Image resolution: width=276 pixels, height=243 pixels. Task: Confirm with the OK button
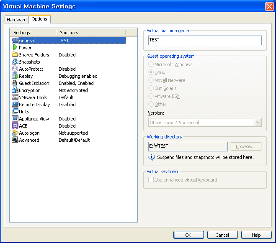tap(188, 235)
